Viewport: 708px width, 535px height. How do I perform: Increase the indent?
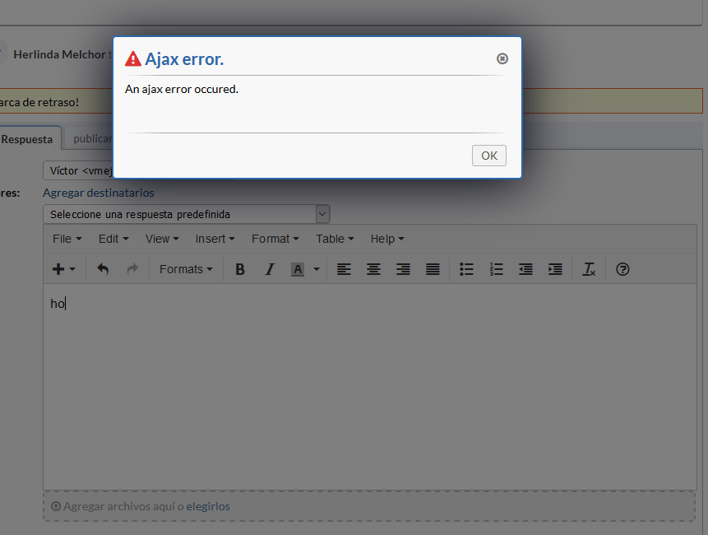coord(555,269)
